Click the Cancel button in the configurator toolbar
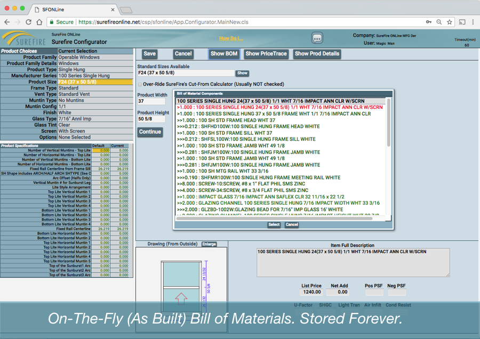The width and height of the screenshot is (480, 339). pos(183,54)
